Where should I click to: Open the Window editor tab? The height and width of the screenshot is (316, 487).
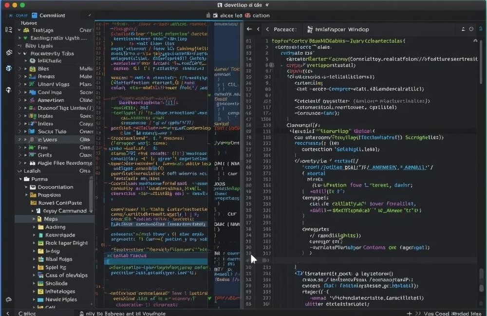point(343,29)
